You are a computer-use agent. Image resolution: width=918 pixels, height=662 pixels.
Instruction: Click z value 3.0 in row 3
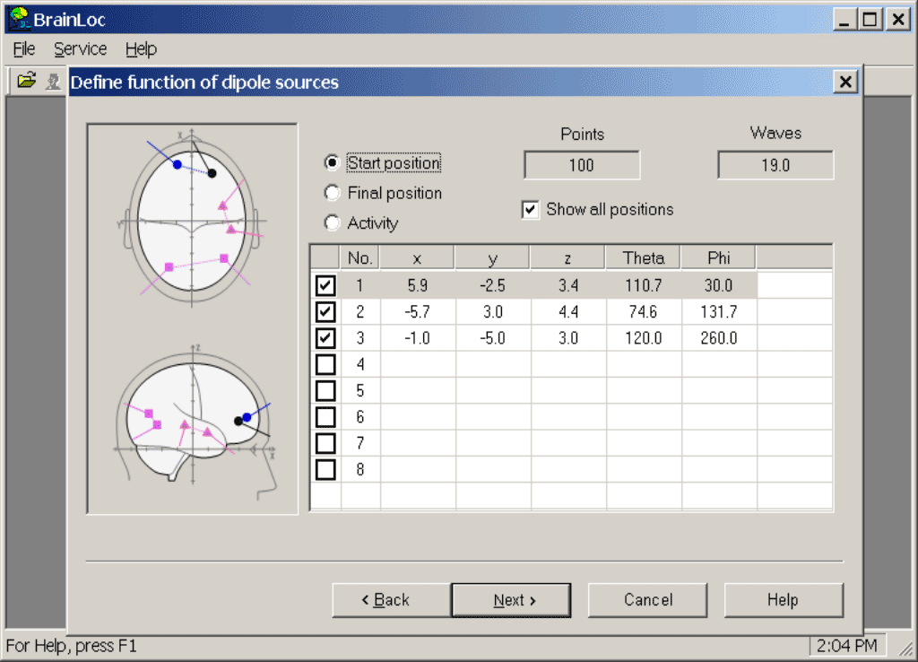click(567, 338)
